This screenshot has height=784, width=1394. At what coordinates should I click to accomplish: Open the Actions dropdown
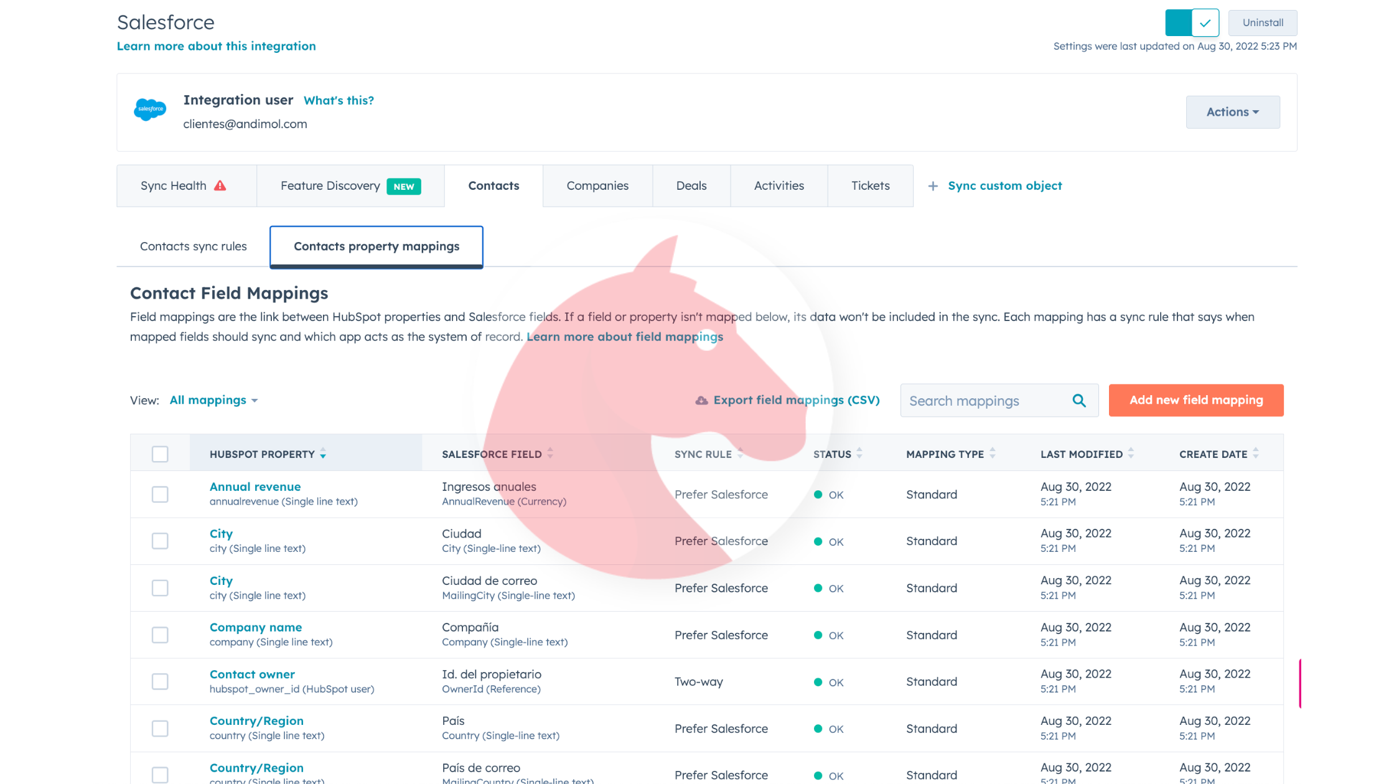pos(1233,112)
